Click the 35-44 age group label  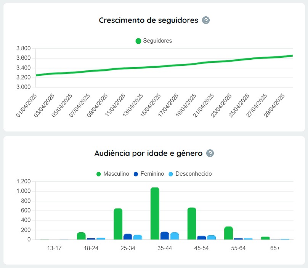(165, 248)
